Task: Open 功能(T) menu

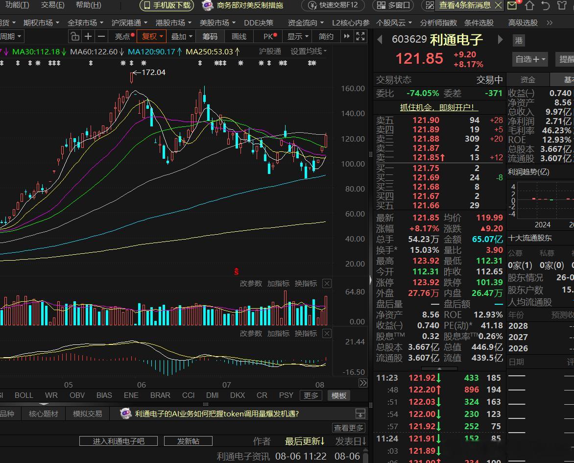Action: tap(17, 5)
